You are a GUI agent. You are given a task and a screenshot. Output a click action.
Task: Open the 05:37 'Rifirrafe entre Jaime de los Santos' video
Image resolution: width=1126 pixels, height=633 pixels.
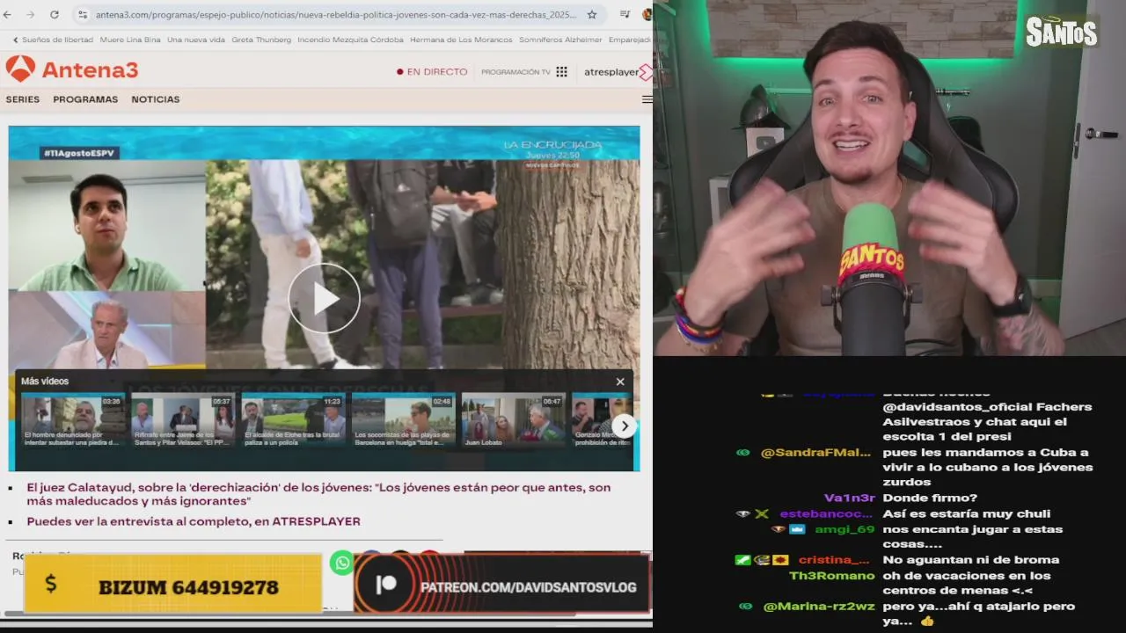(183, 420)
